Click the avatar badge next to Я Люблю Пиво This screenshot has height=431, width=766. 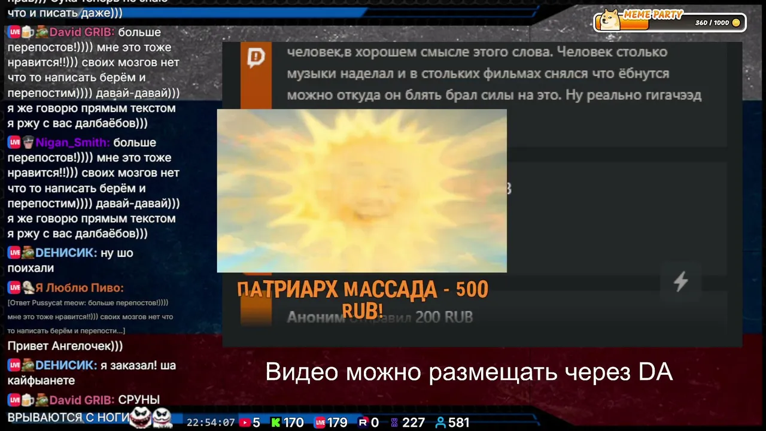[x=28, y=288]
